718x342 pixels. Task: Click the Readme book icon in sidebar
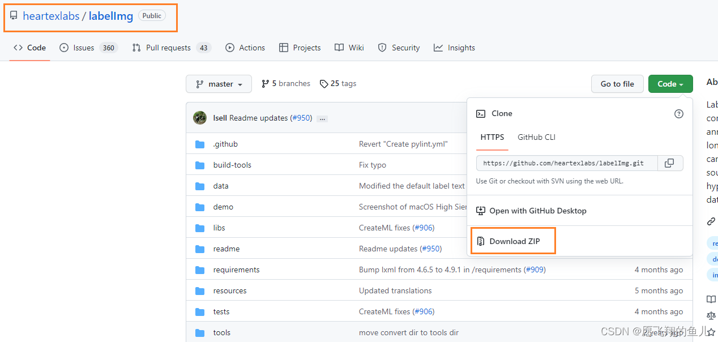pyautogui.click(x=711, y=300)
